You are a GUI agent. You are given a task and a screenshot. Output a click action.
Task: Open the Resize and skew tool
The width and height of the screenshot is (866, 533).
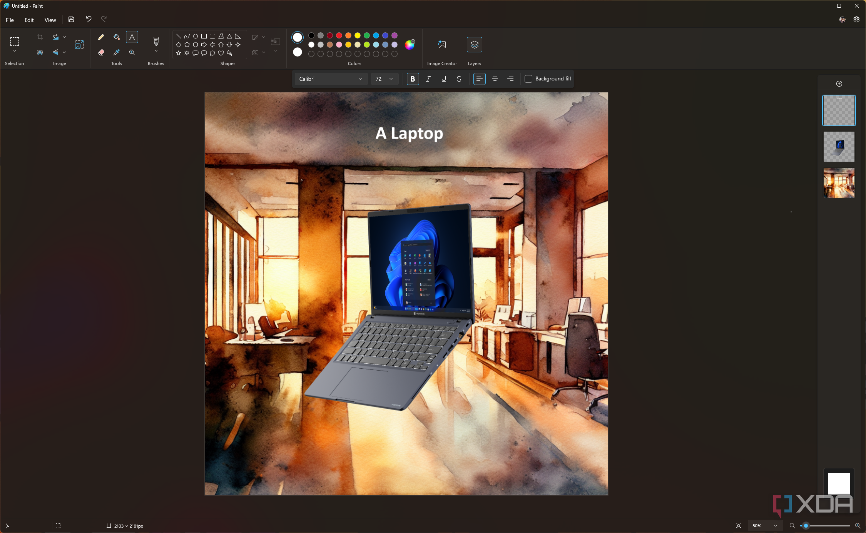(x=79, y=45)
